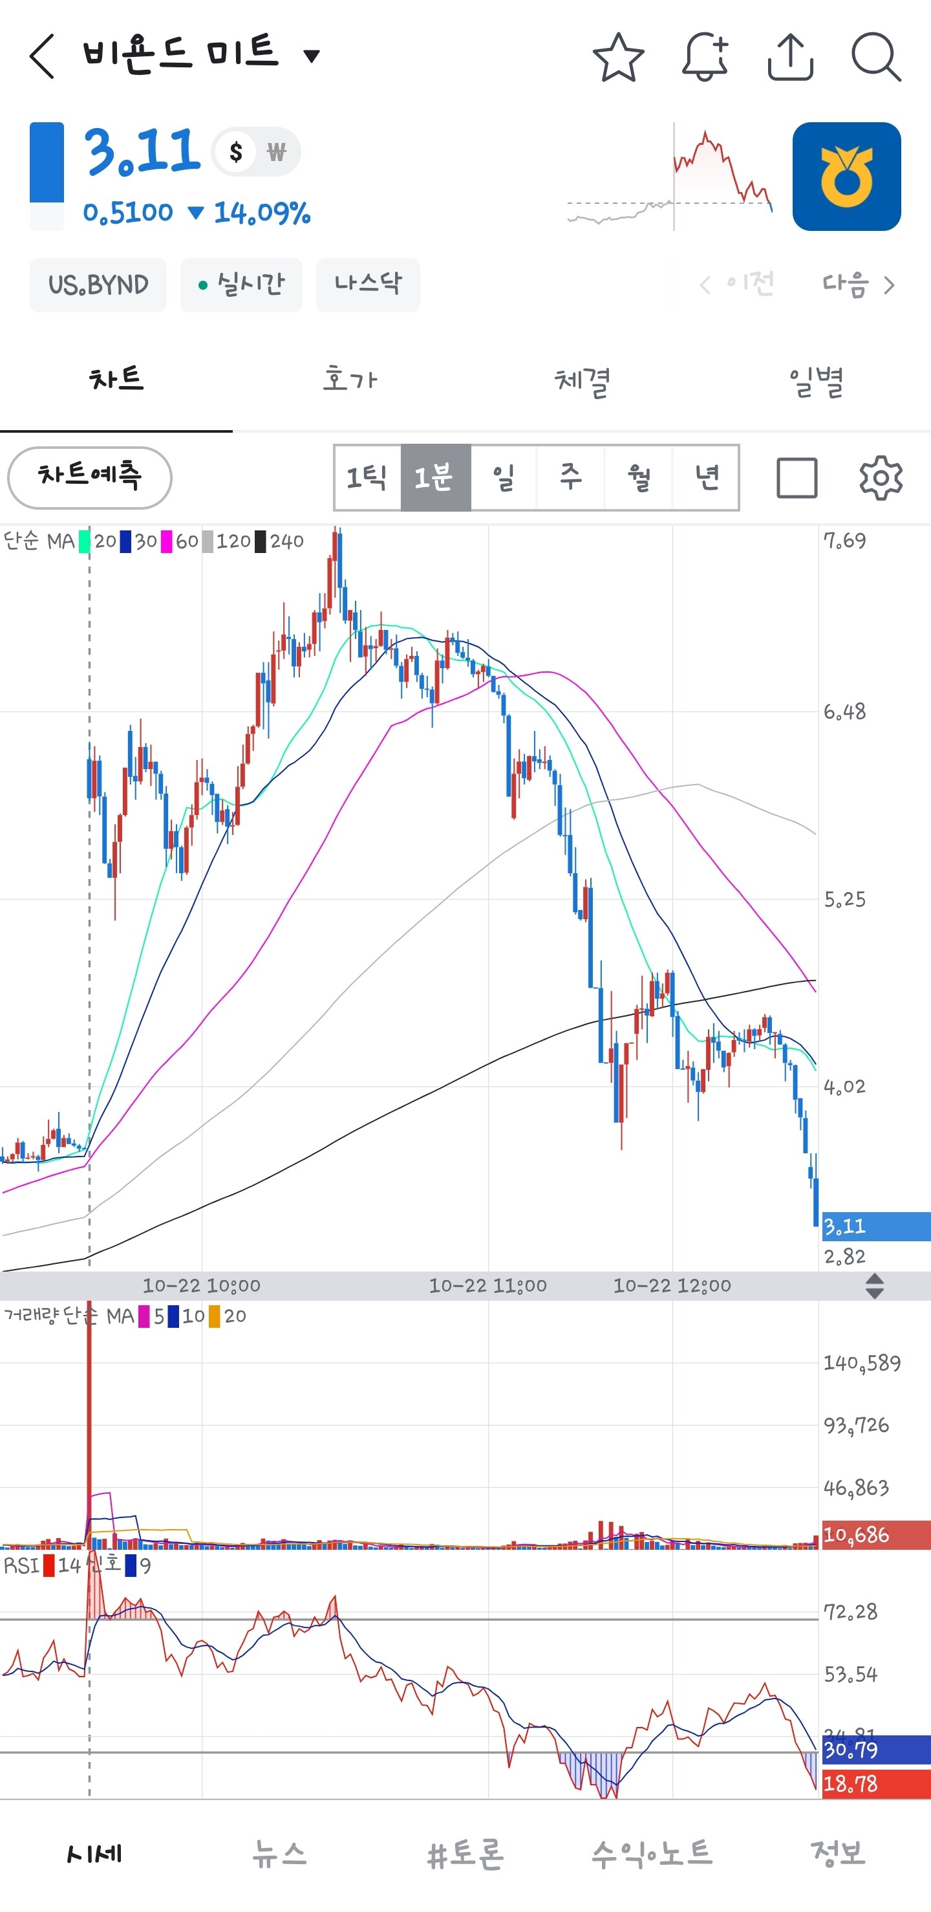931x1912 pixels.
Task: Switch currency display to dollar ($)
Action: point(236,152)
